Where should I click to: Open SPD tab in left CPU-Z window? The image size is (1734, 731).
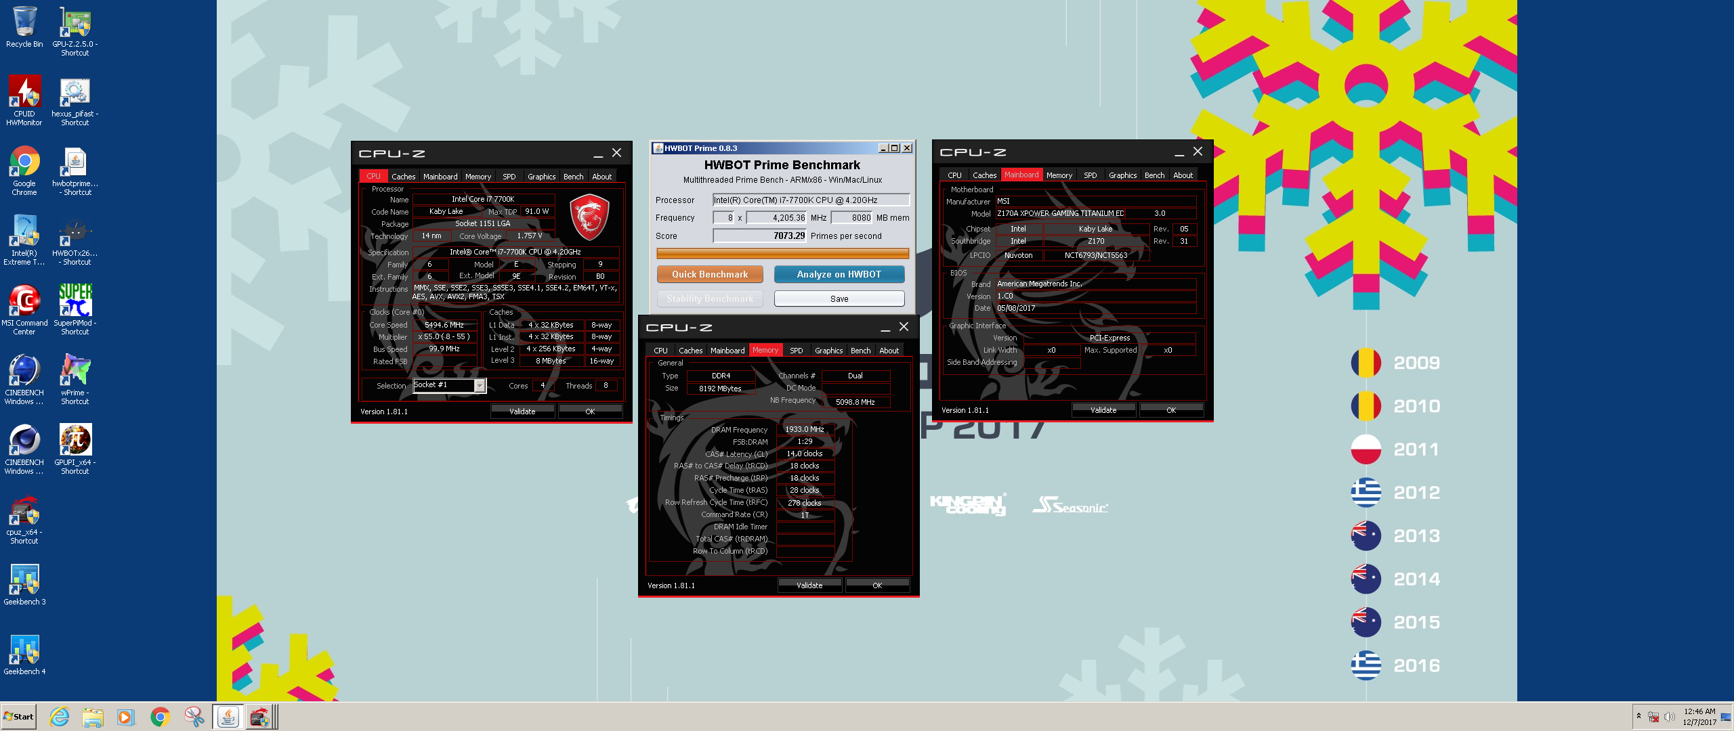coord(509,177)
